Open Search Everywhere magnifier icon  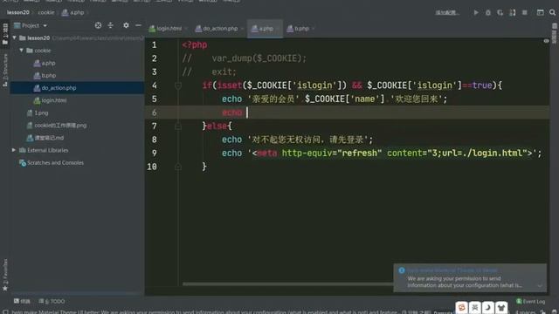click(x=552, y=12)
